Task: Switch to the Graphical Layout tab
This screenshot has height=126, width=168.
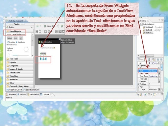Action: 14,90
